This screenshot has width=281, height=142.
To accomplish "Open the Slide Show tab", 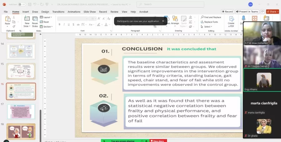I will point(90,12).
